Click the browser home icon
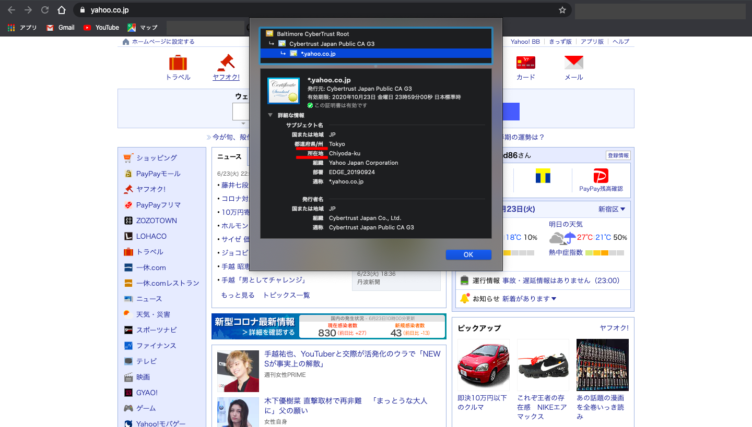 point(62,10)
